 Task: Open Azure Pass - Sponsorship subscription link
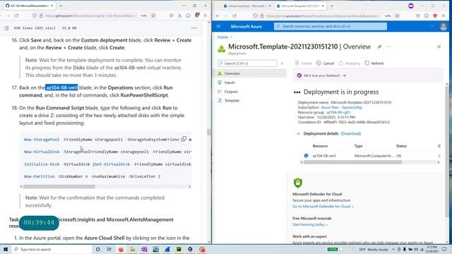(x=342, y=107)
